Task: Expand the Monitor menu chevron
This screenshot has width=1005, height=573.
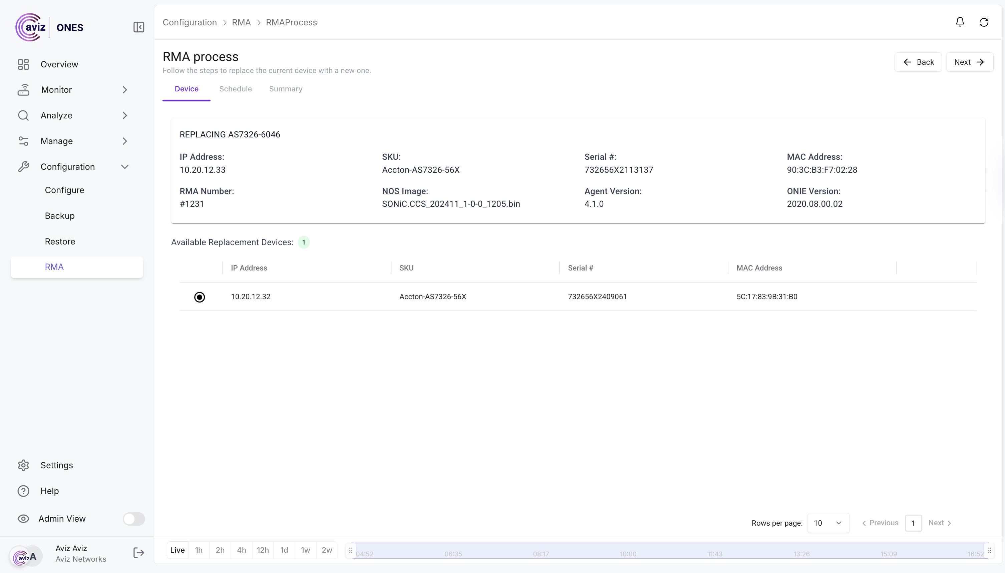Action: 125,90
